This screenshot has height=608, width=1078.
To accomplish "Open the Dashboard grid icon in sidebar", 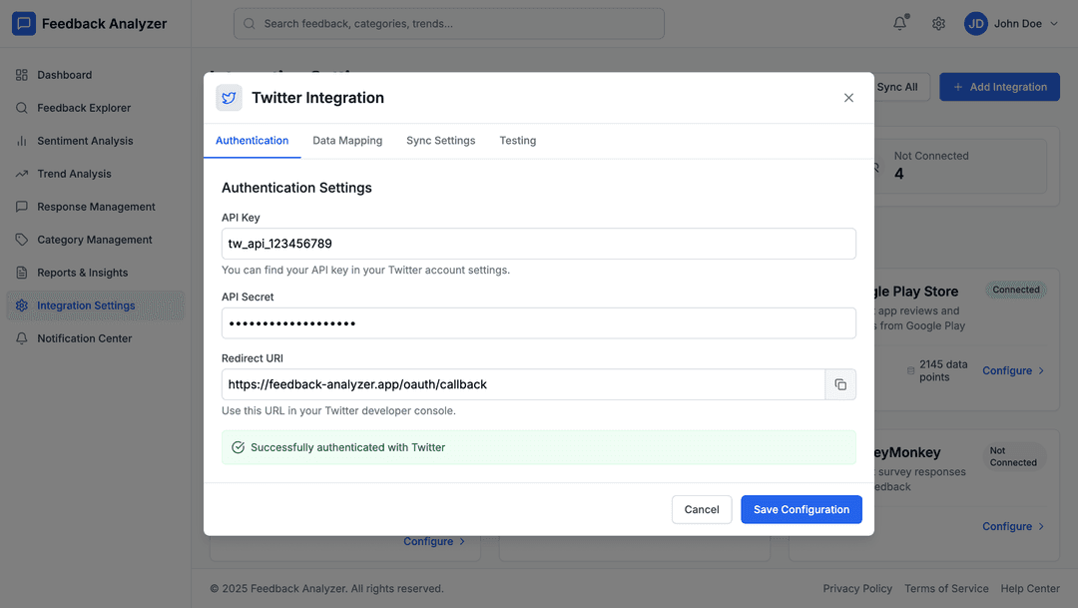I will (22, 74).
